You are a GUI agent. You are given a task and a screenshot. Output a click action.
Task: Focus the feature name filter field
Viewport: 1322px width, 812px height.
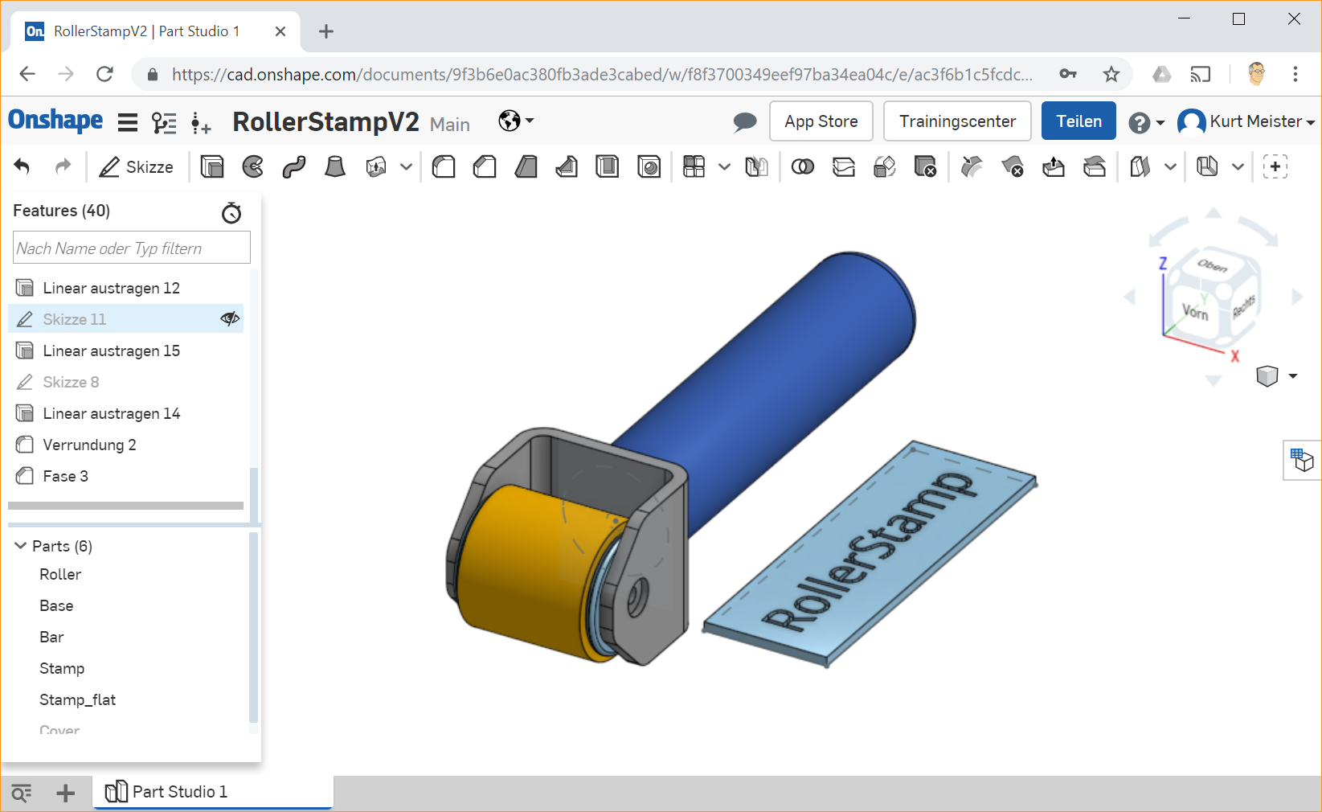[x=132, y=248]
